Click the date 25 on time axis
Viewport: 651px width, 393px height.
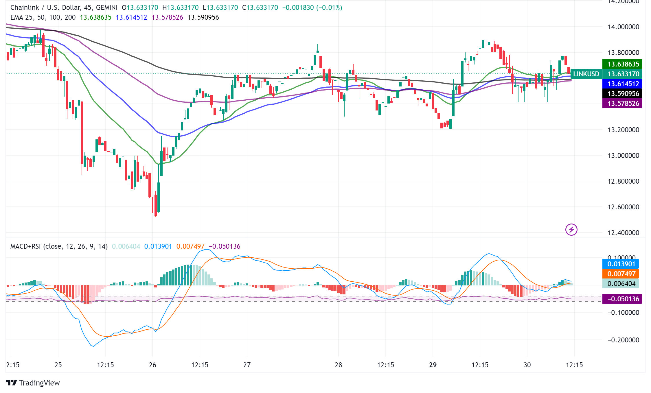[58, 365]
